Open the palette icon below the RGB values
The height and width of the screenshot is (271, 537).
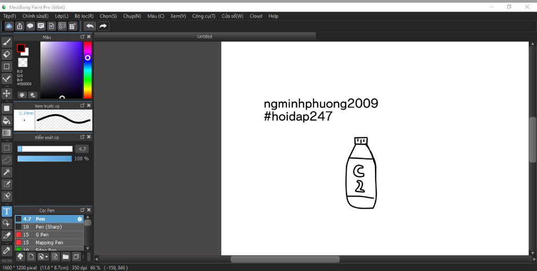[22, 95]
